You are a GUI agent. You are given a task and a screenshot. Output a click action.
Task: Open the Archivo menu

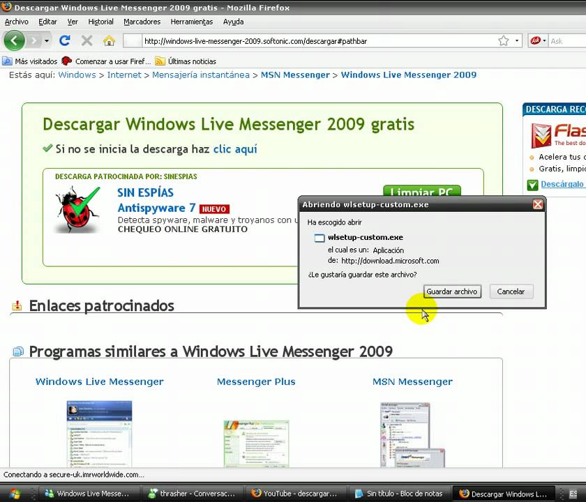click(17, 22)
